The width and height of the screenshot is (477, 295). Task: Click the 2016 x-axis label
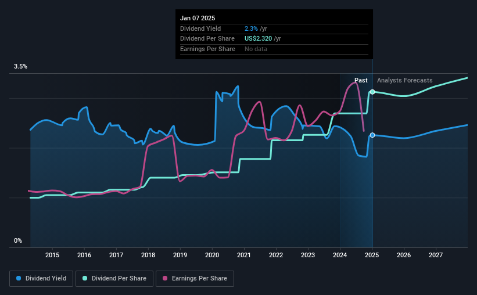pyautogui.click(x=84, y=255)
